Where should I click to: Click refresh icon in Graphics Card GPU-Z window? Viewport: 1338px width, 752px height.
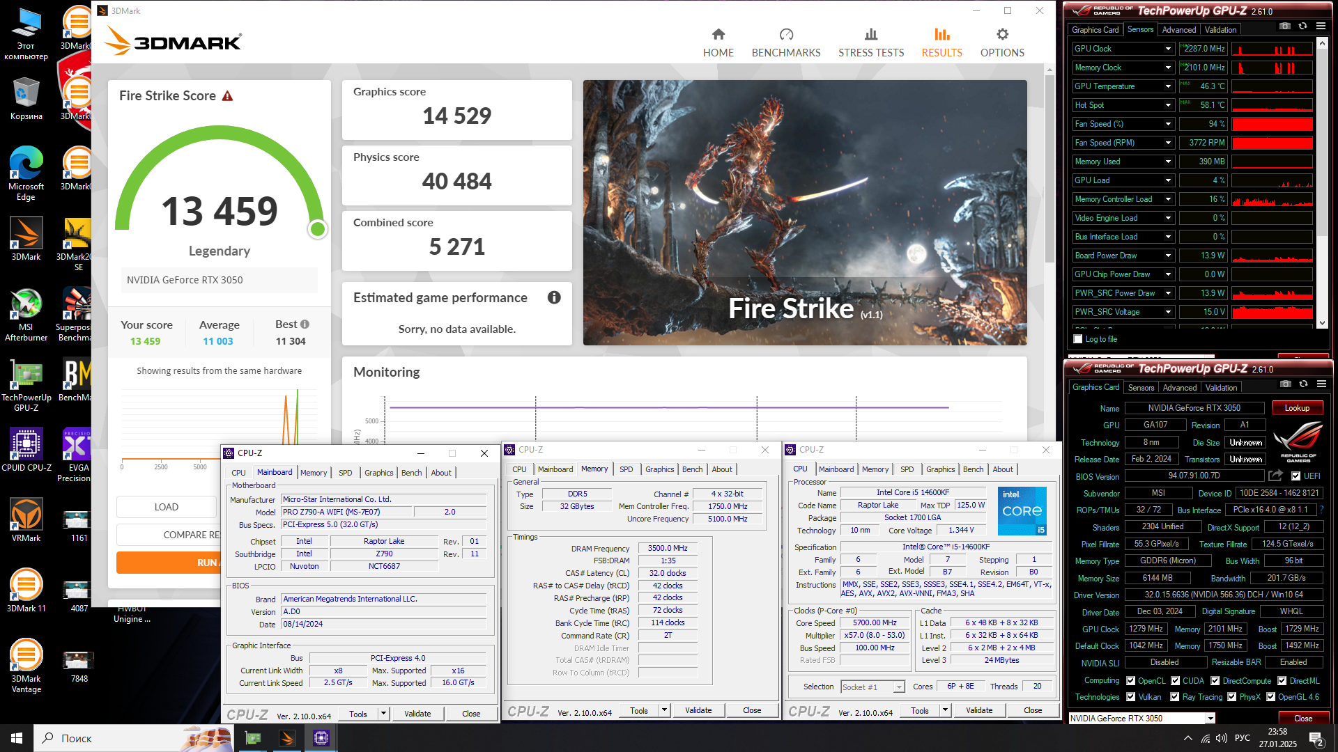click(x=1303, y=384)
